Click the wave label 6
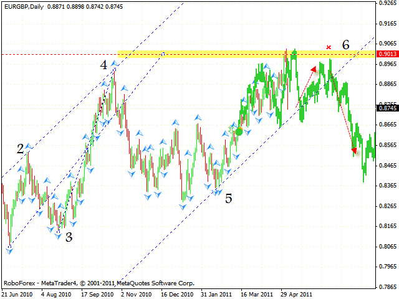The height and width of the screenshot is (299, 399). [x=345, y=44]
